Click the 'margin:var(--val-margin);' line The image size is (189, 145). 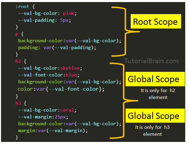[x=53, y=131]
